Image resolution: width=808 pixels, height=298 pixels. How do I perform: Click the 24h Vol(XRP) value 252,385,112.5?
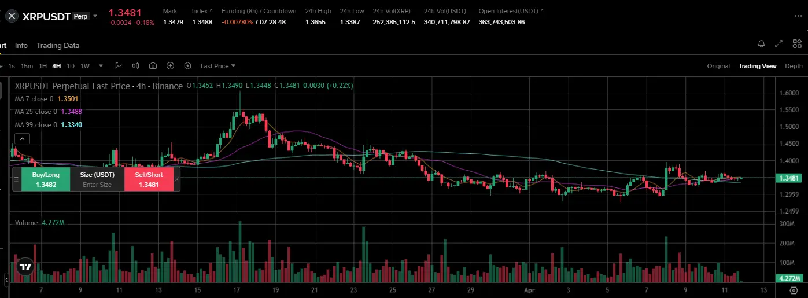tap(394, 22)
